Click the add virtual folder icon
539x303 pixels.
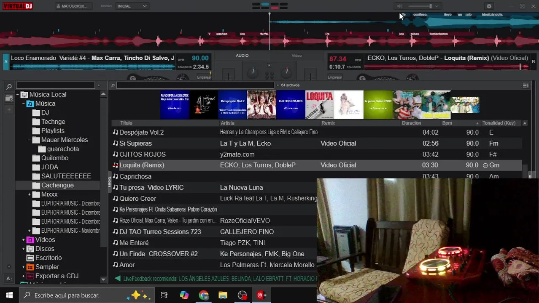pyautogui.click(x=9, y=98)
